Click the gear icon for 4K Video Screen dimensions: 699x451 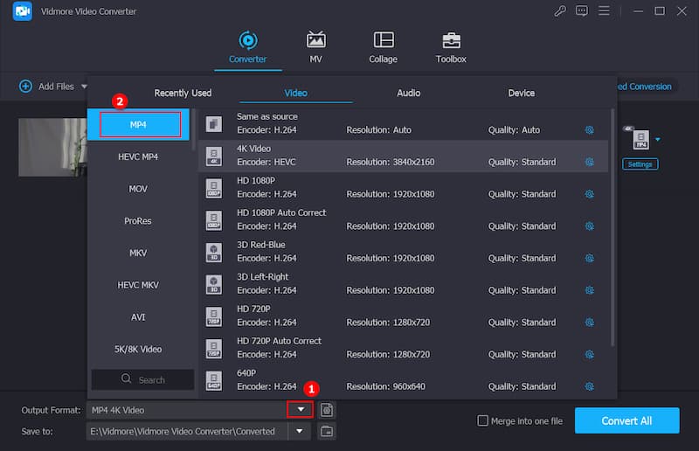589,162
